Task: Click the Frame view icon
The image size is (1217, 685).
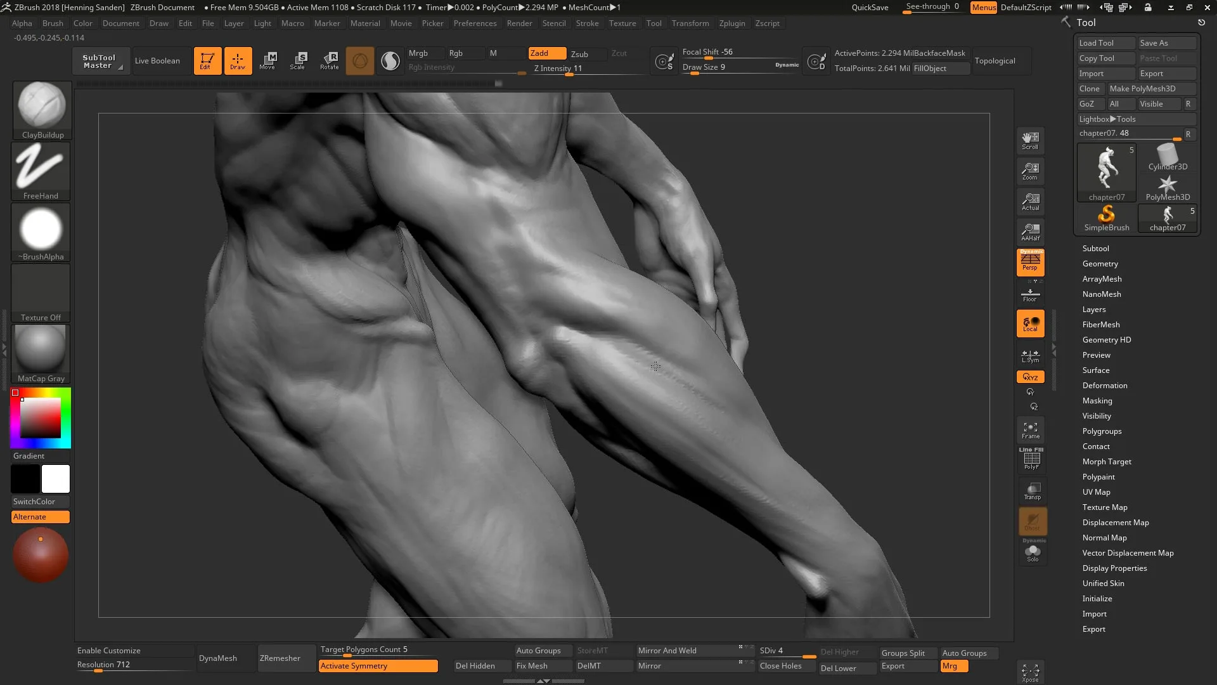Action: point(1031,430)
